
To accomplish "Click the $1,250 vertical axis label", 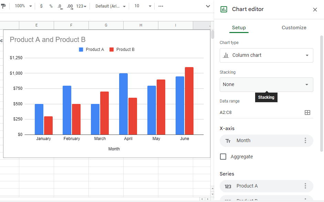I will tap(16, 58).
